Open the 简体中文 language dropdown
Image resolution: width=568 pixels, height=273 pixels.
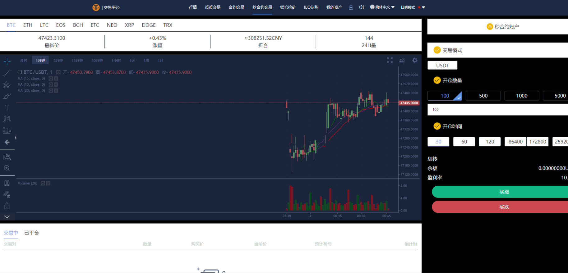382,7
